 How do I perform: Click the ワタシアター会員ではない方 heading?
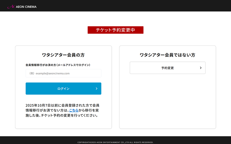point(168,55)
